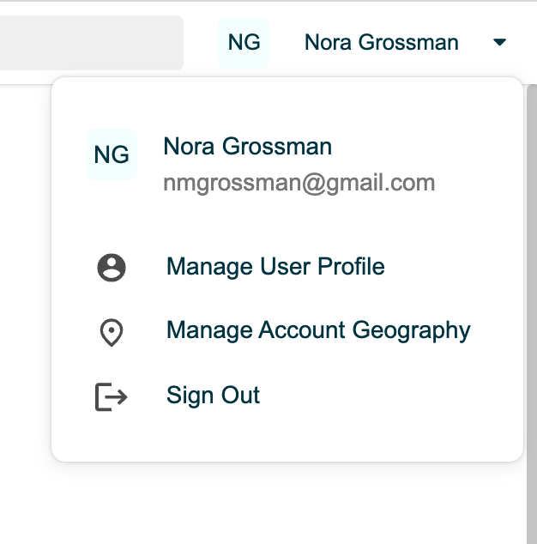Open Manage User Profile
537x544 pixels.
click(275, 267)
